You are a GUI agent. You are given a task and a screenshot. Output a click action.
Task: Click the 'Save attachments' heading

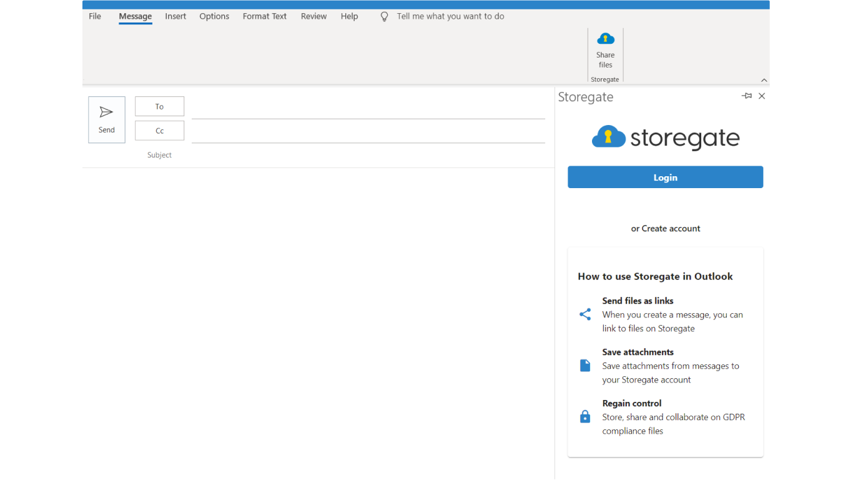pos(638,352)
